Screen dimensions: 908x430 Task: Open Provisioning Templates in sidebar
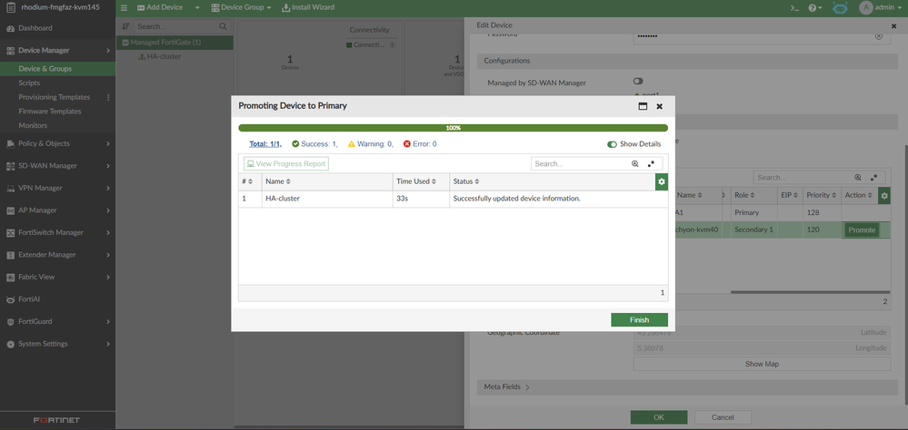pos(54,97)
